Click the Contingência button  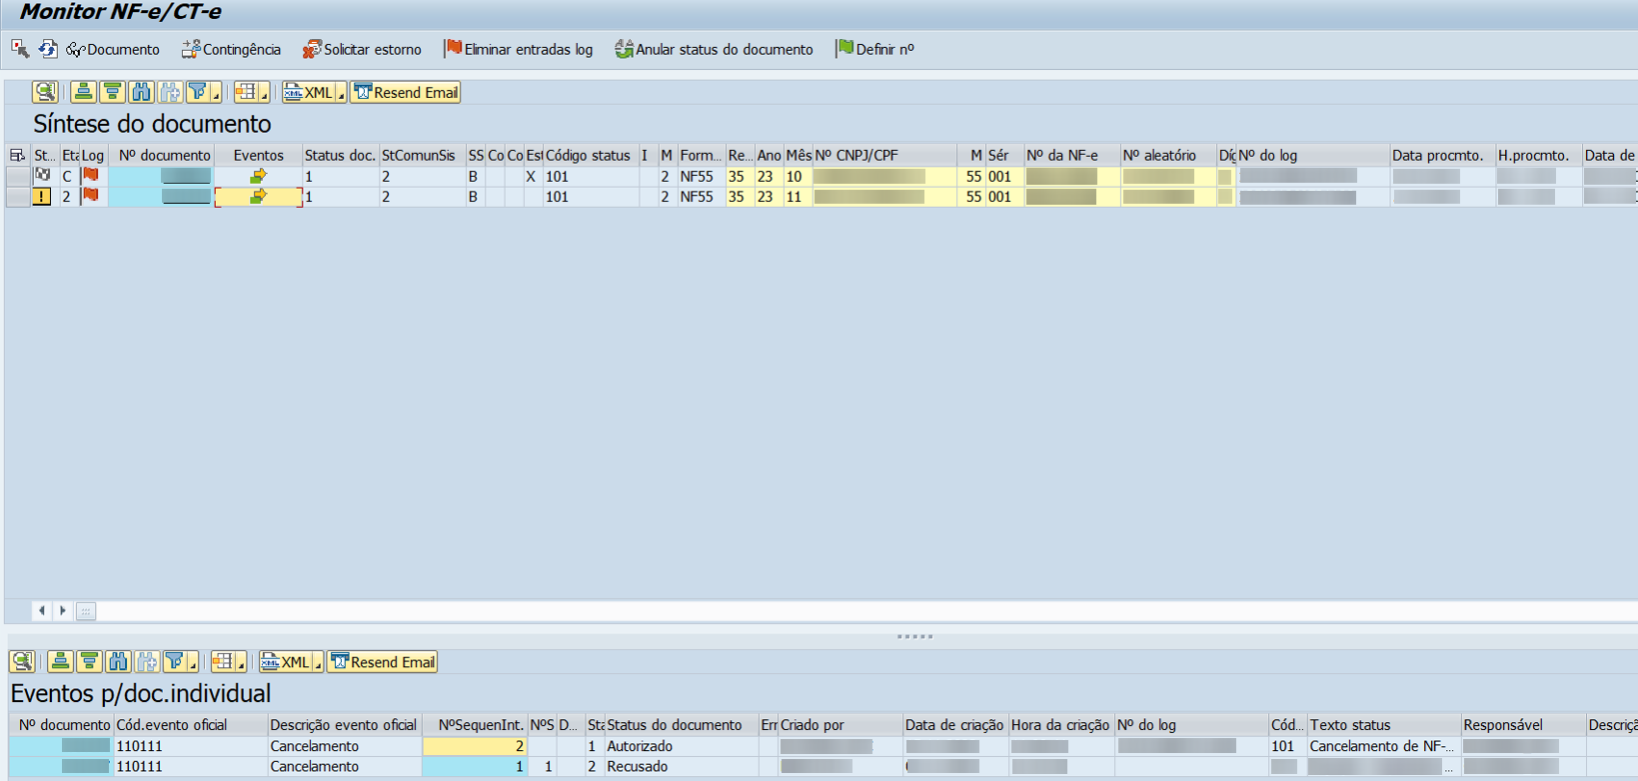click(x=231, y=49)
